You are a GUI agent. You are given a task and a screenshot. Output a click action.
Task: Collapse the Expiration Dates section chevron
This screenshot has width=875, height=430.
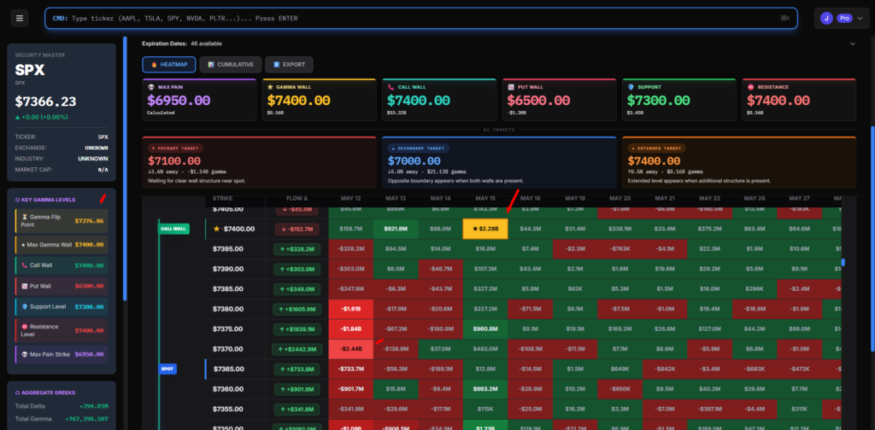coord(852,44)
